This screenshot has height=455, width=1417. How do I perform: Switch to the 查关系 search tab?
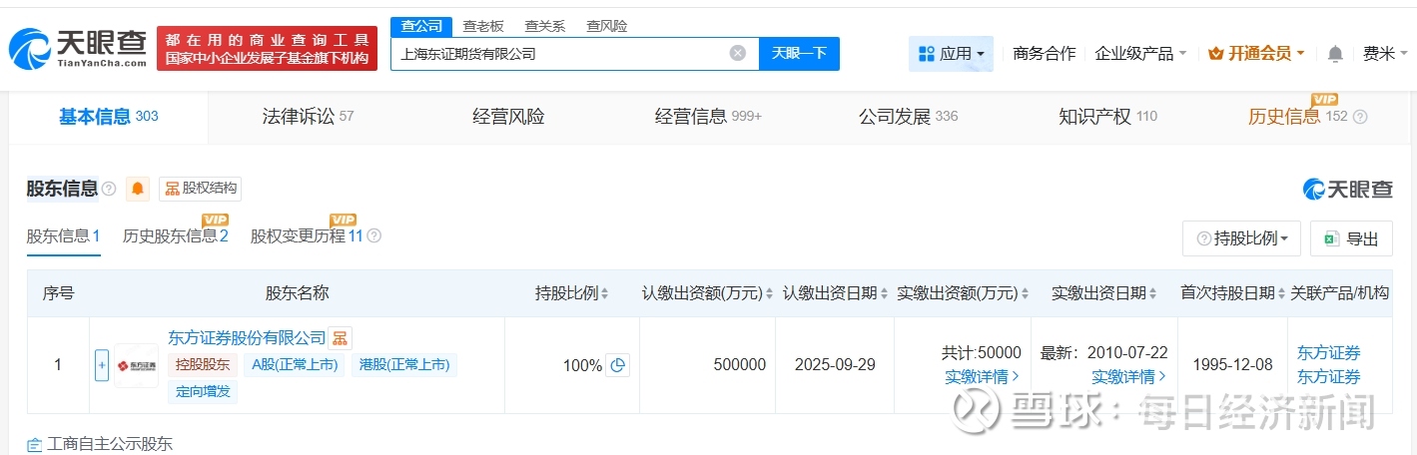545,26
